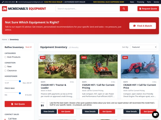This screenshot has width=161, height=120.
Task: Click the Call Now contact sales text
Action: pyautogui.click(x=12, y=119)
